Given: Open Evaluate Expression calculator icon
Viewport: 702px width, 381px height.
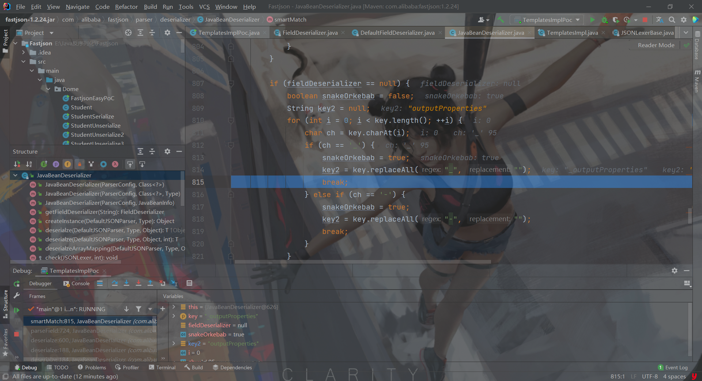Looking at the screenshot, I should click(189, 283).
